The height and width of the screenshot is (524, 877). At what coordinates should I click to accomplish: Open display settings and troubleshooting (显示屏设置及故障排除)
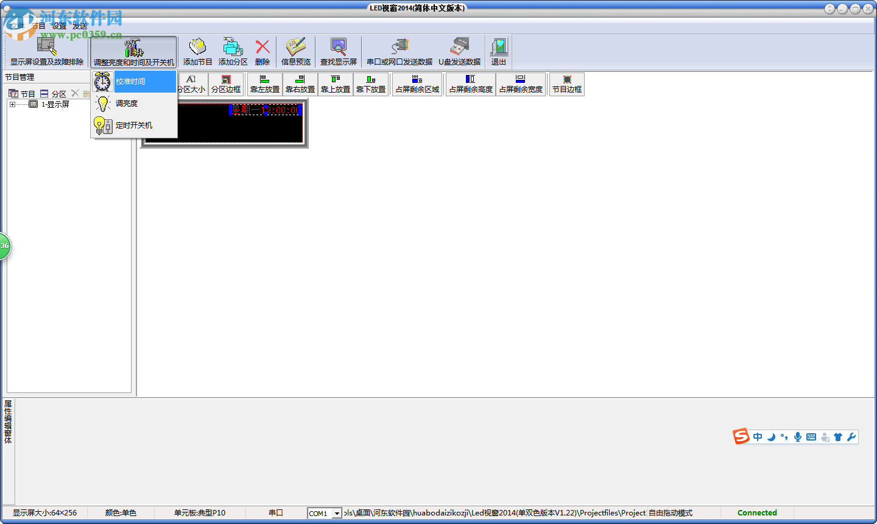click(47, 52)
